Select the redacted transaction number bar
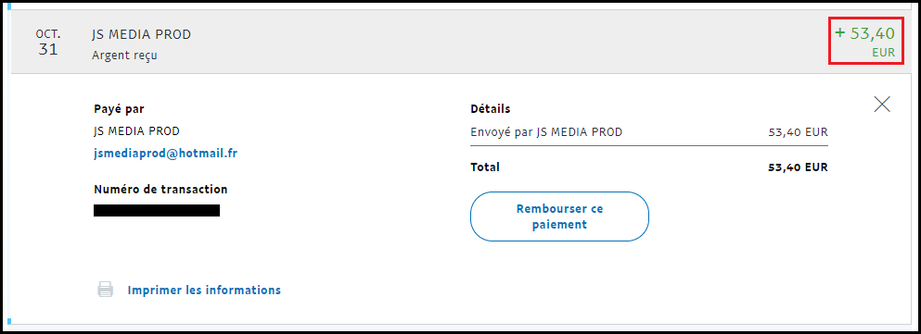The image size is (921, 334). (157, 210)
